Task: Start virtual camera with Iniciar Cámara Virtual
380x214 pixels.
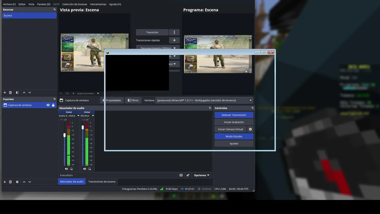Action: tap(230, 129)
